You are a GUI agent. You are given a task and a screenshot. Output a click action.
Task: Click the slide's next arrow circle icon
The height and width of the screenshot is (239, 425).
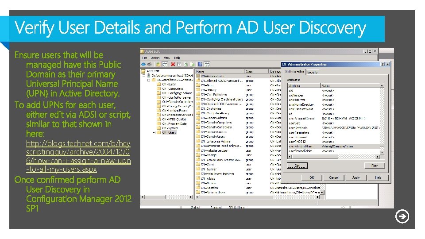pos(402,216)
